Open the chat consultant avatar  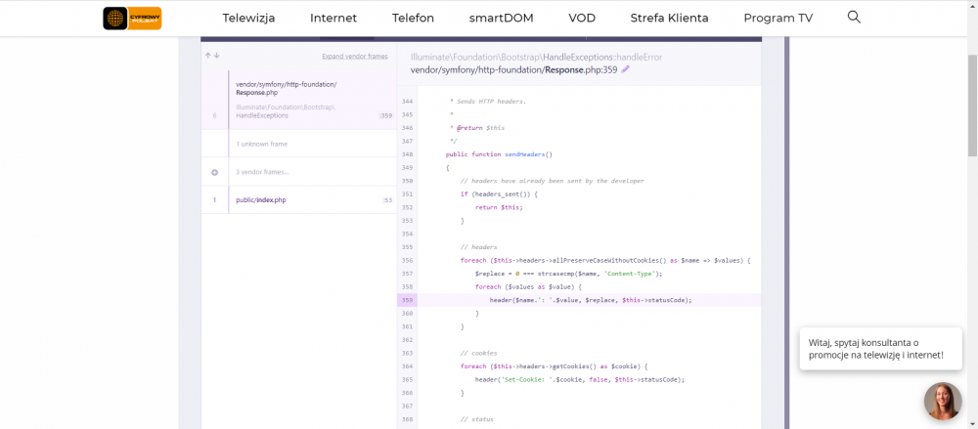pos(942,401)
